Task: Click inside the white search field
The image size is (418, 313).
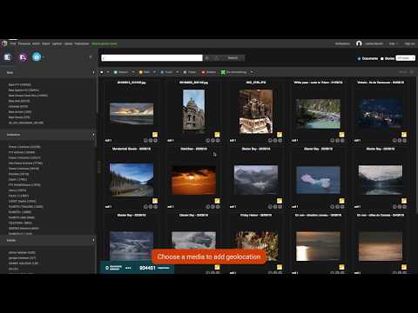Action: [152, 58]
